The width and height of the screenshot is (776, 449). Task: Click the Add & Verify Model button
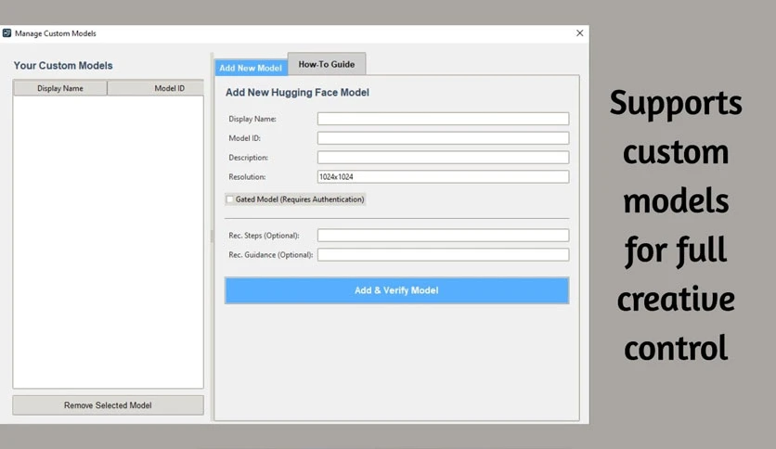(x=396, y=290)
